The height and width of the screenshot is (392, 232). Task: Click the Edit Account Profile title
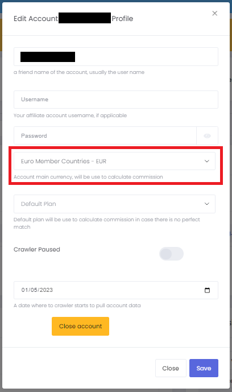pos(73,19)
